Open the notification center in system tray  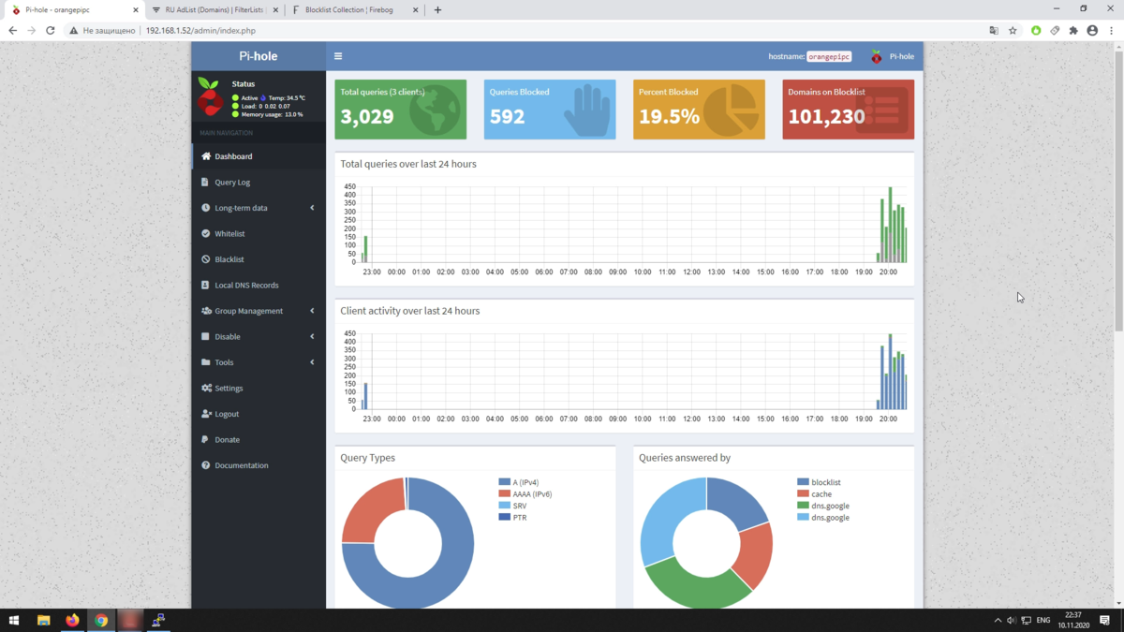(x=1105, y=621)
